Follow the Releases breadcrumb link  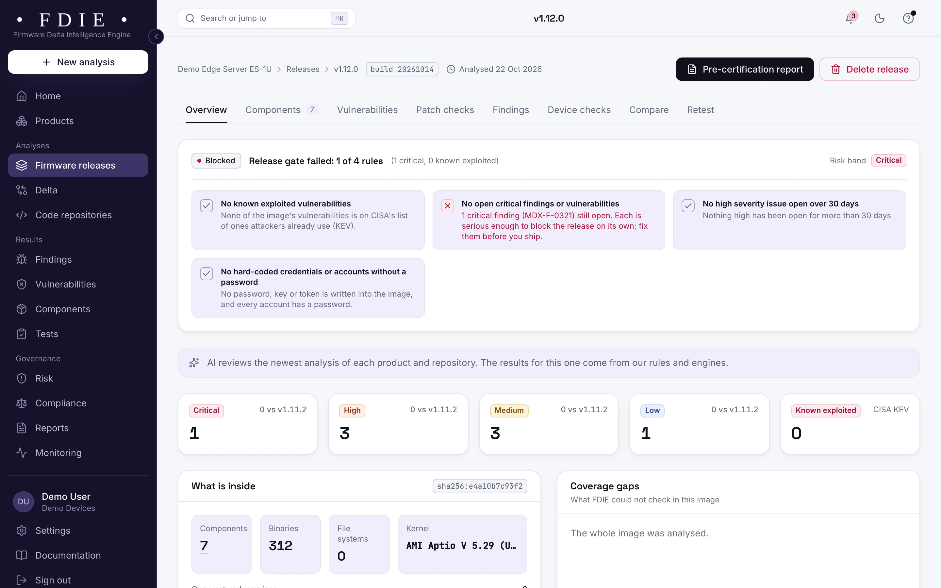coord(303,69)
